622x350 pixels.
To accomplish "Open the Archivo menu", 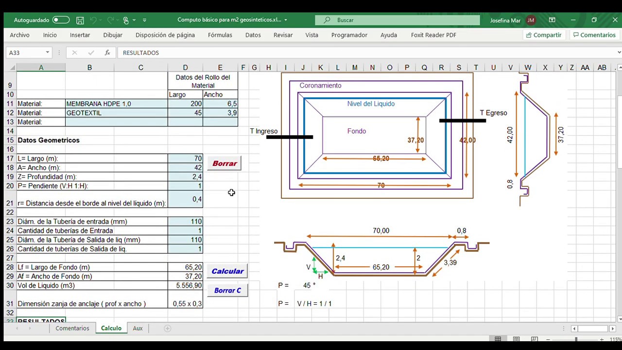I will click(x=19, y=35).
